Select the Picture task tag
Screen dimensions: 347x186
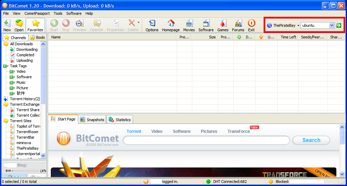click(x=22, y=88)
